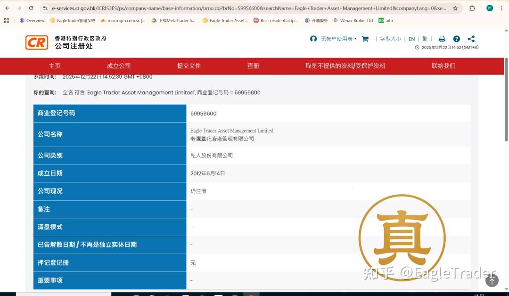
Task: View the shopping cart icon
Action: click(365, 39)
